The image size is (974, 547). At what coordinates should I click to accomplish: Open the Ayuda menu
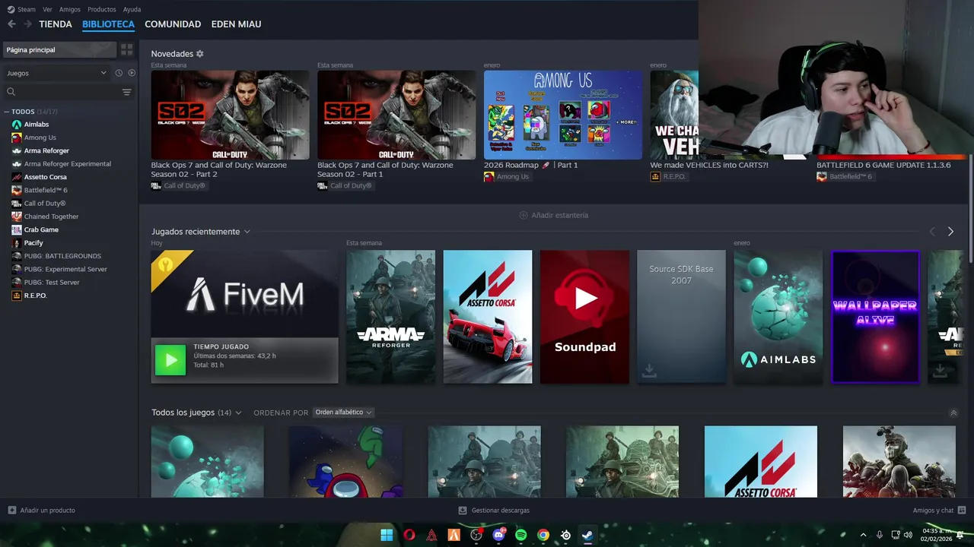click(132, 9)
